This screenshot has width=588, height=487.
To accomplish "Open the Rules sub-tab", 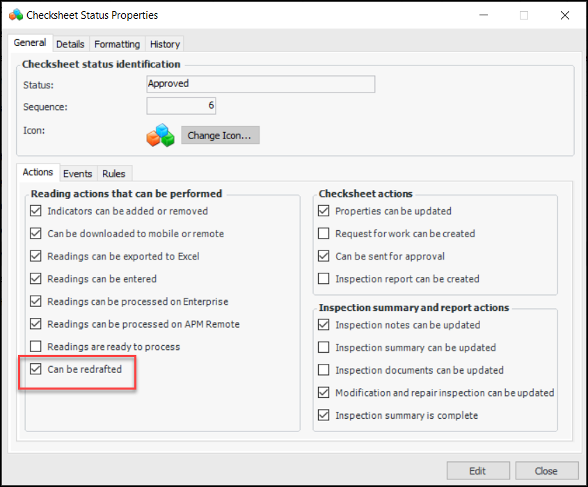I will tap(113, 173).
